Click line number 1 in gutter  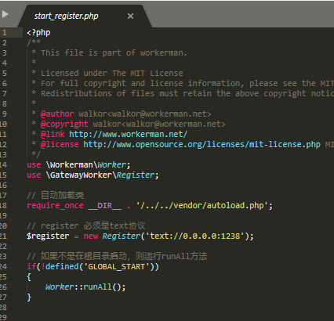pos(5,33)
